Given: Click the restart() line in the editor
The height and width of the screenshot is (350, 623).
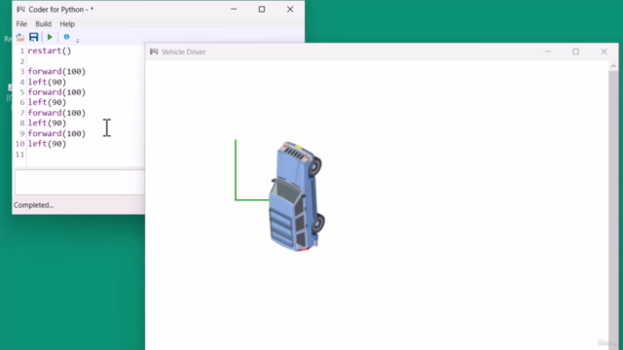Looking at the screenshot, I should tap(50, 51).
